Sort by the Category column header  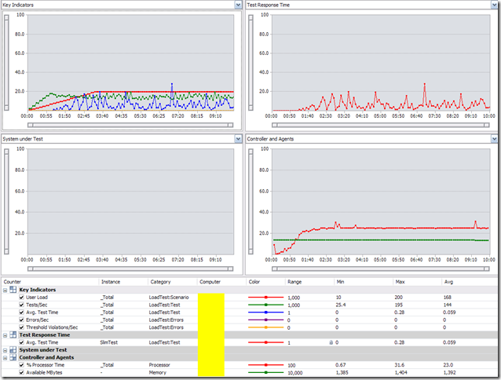click(x=160, y=282)
